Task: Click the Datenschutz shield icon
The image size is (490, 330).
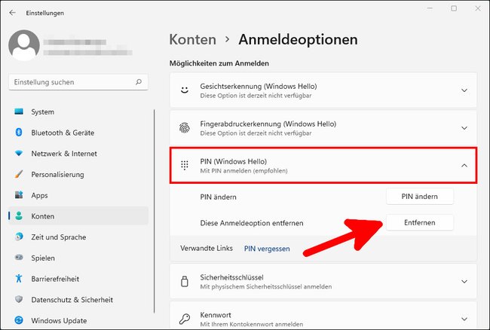Action: coord(19,299)
